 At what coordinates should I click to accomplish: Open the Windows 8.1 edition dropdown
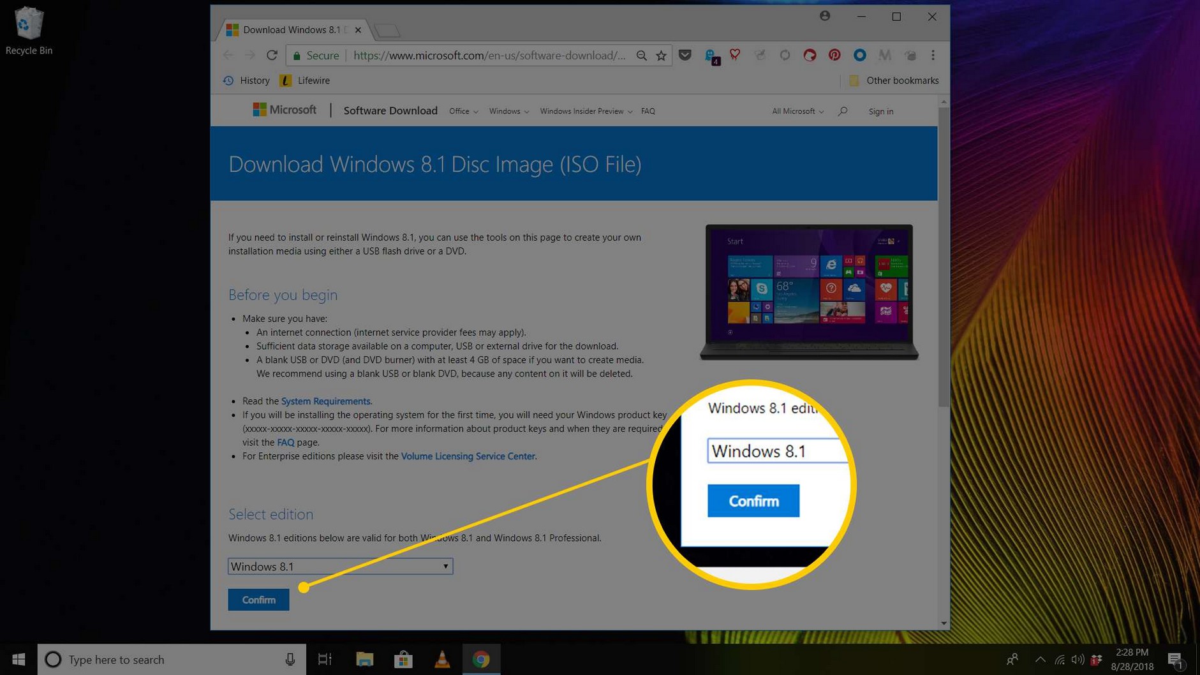(x=340, y=566)
